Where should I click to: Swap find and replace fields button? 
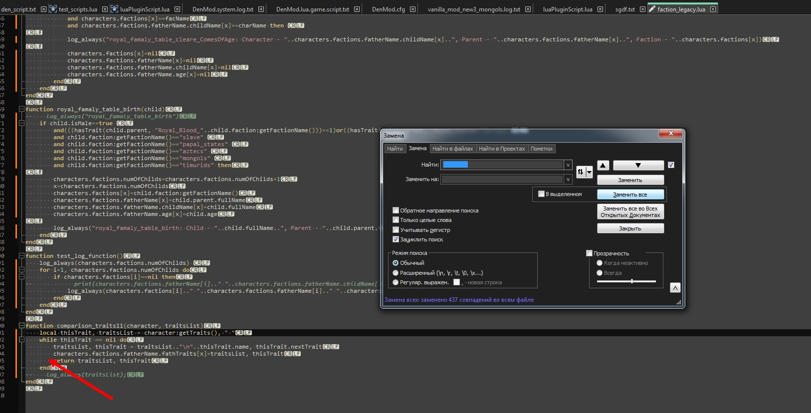pos(581,172)
